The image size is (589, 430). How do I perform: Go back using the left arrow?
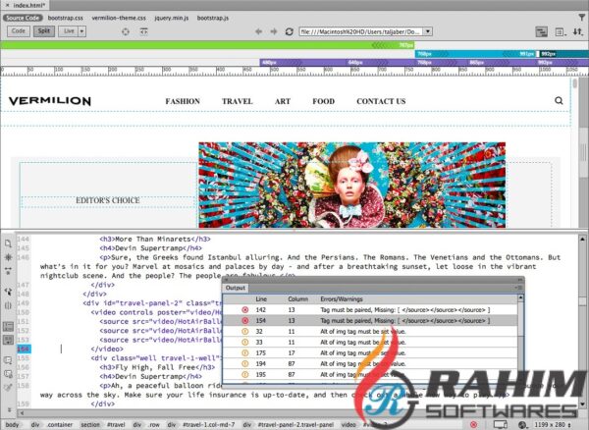[258, 31]
